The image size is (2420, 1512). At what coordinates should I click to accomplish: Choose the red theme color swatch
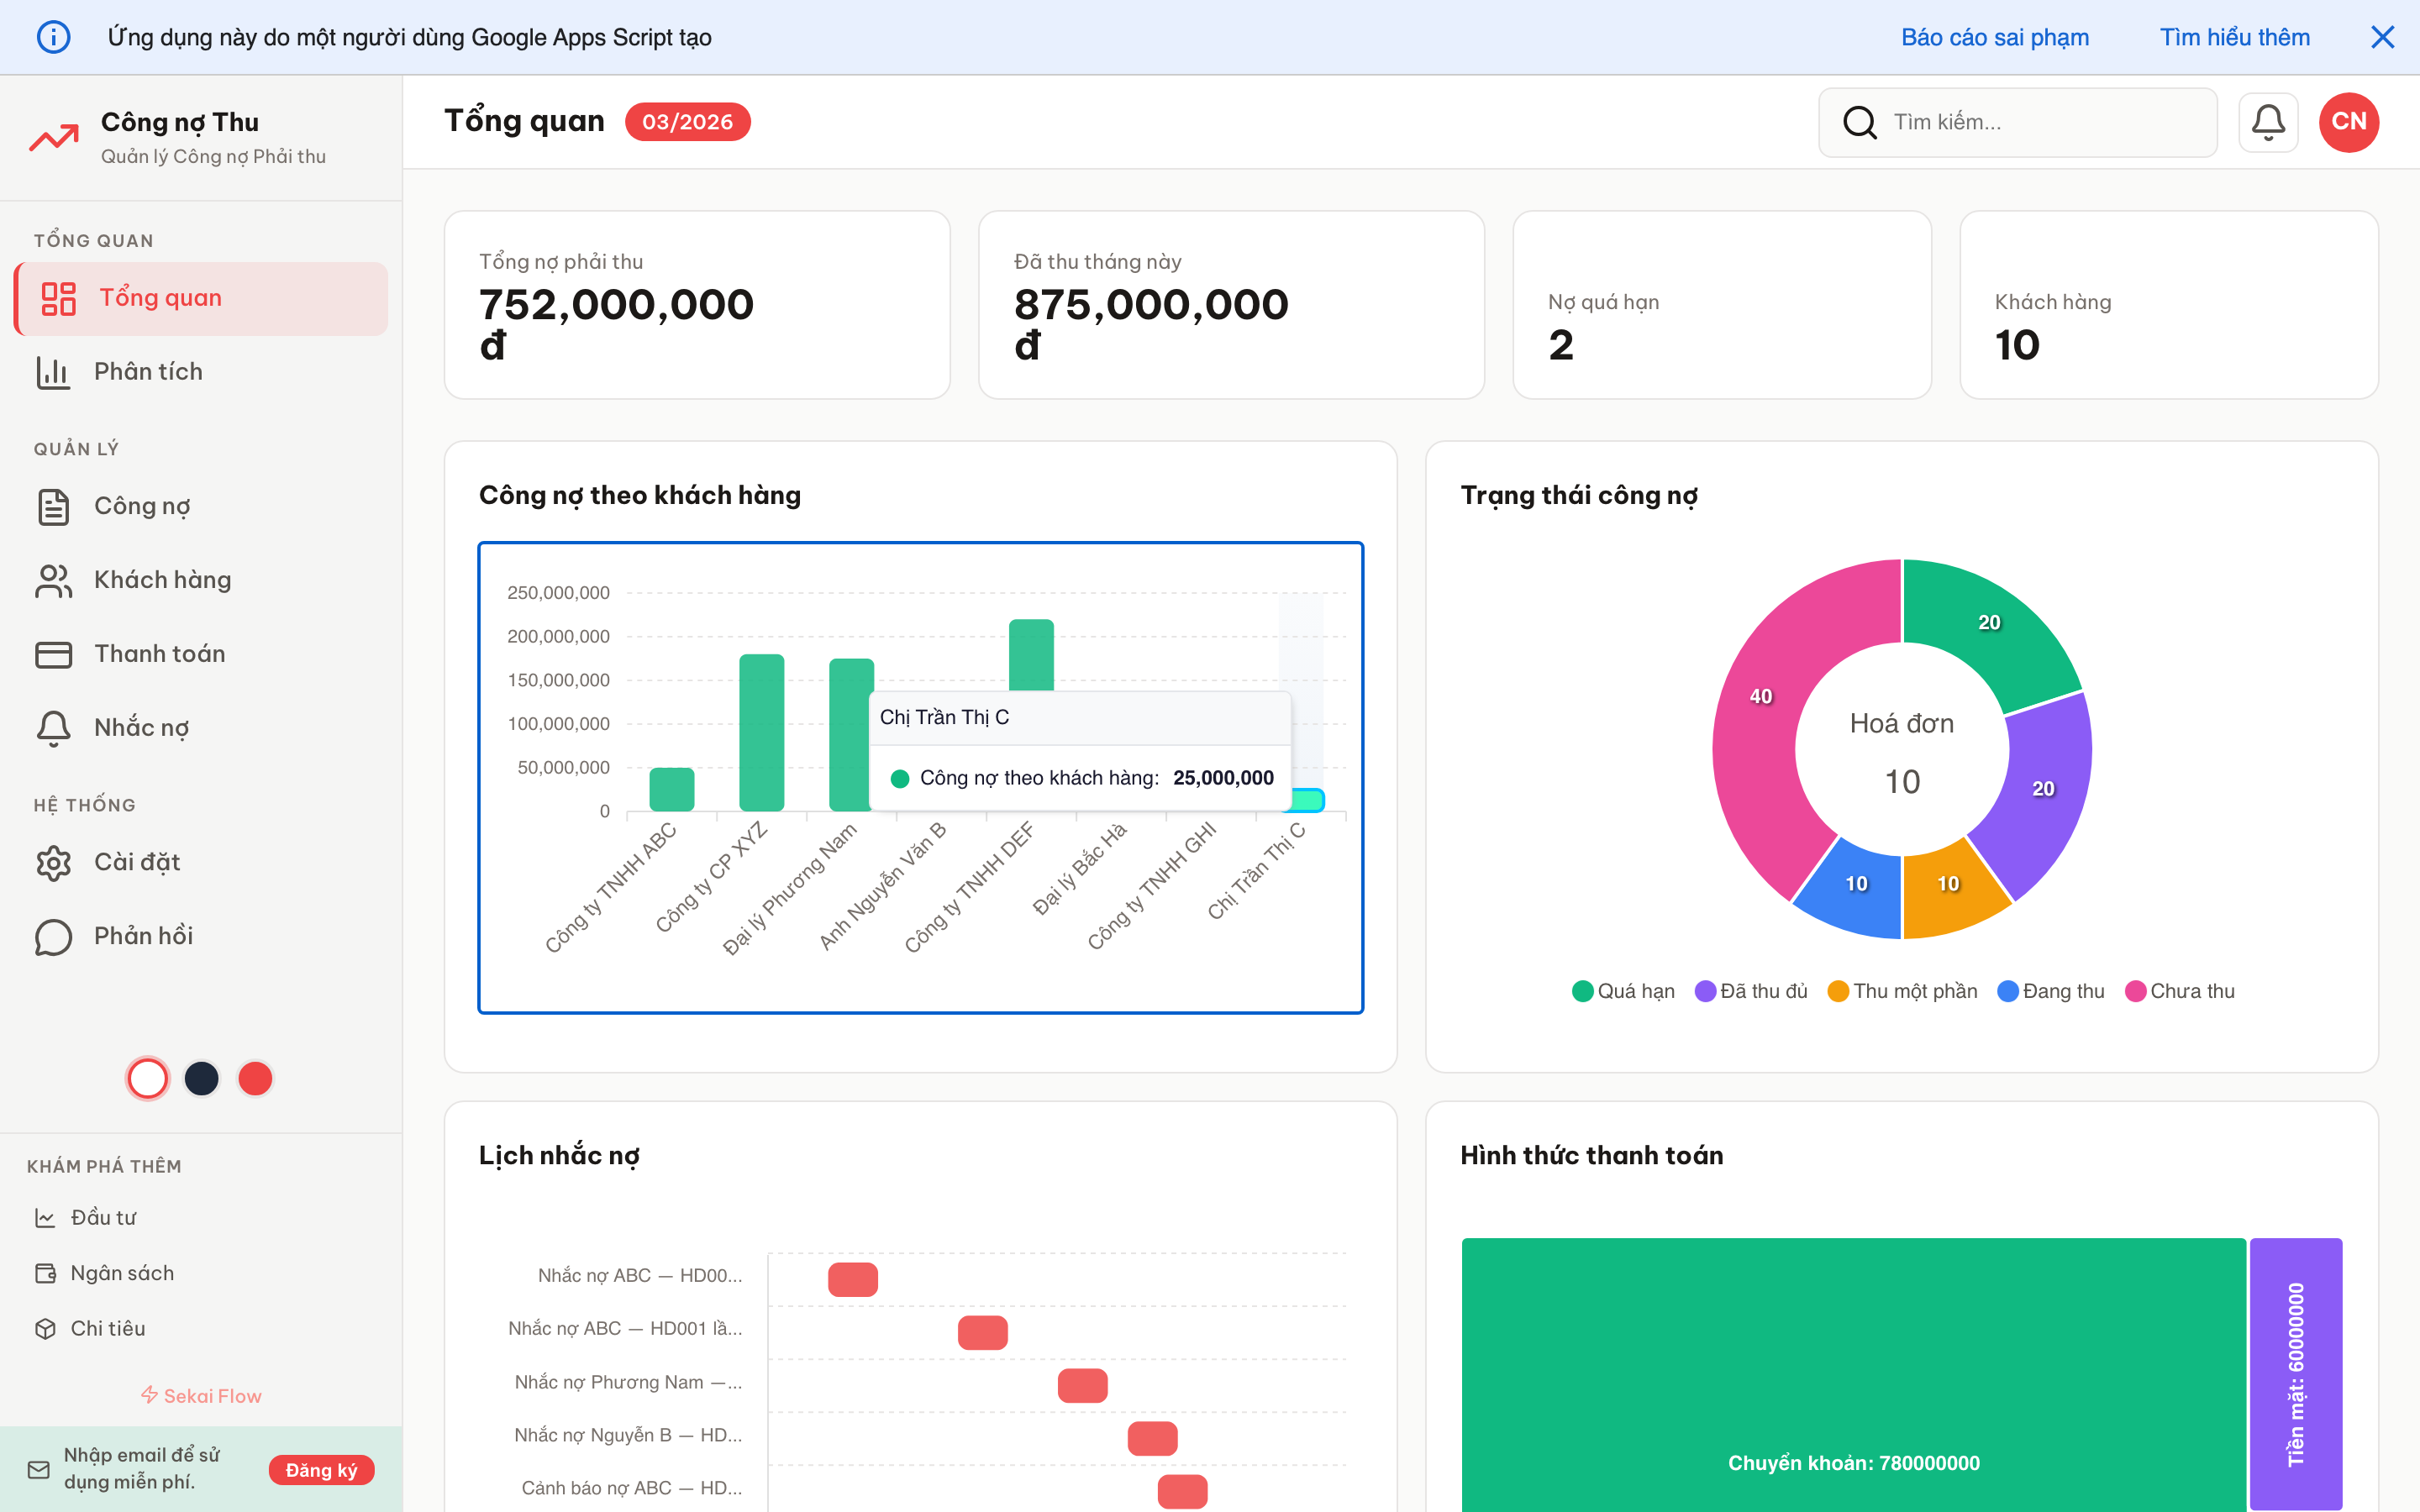pos(255,1078)
